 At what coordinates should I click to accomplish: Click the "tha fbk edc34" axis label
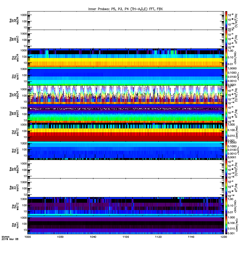15,58
